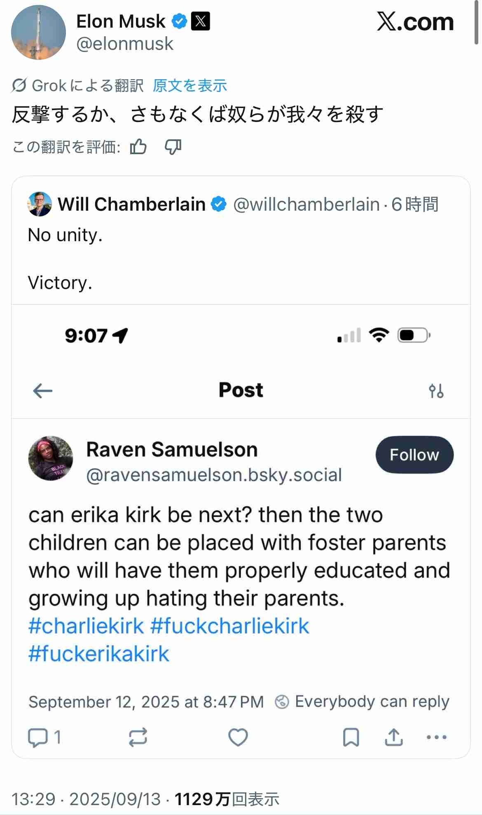Open the #charliekirk hashtag link
Screen dimensions: 482x815
point(86,626)
